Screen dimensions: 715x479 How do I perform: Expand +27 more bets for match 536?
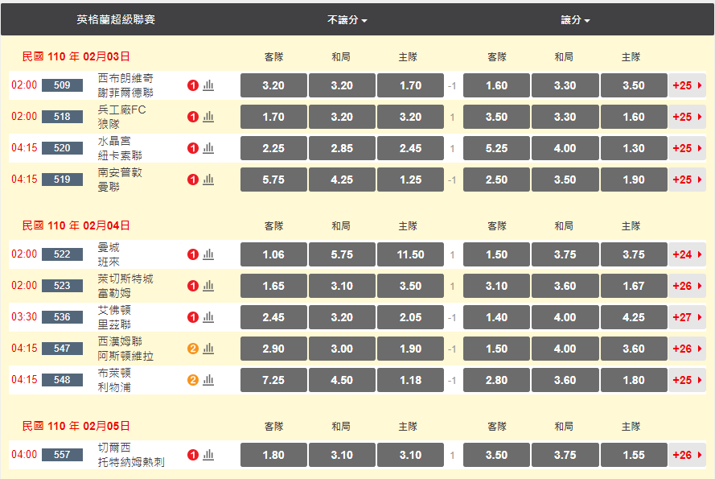687,317
